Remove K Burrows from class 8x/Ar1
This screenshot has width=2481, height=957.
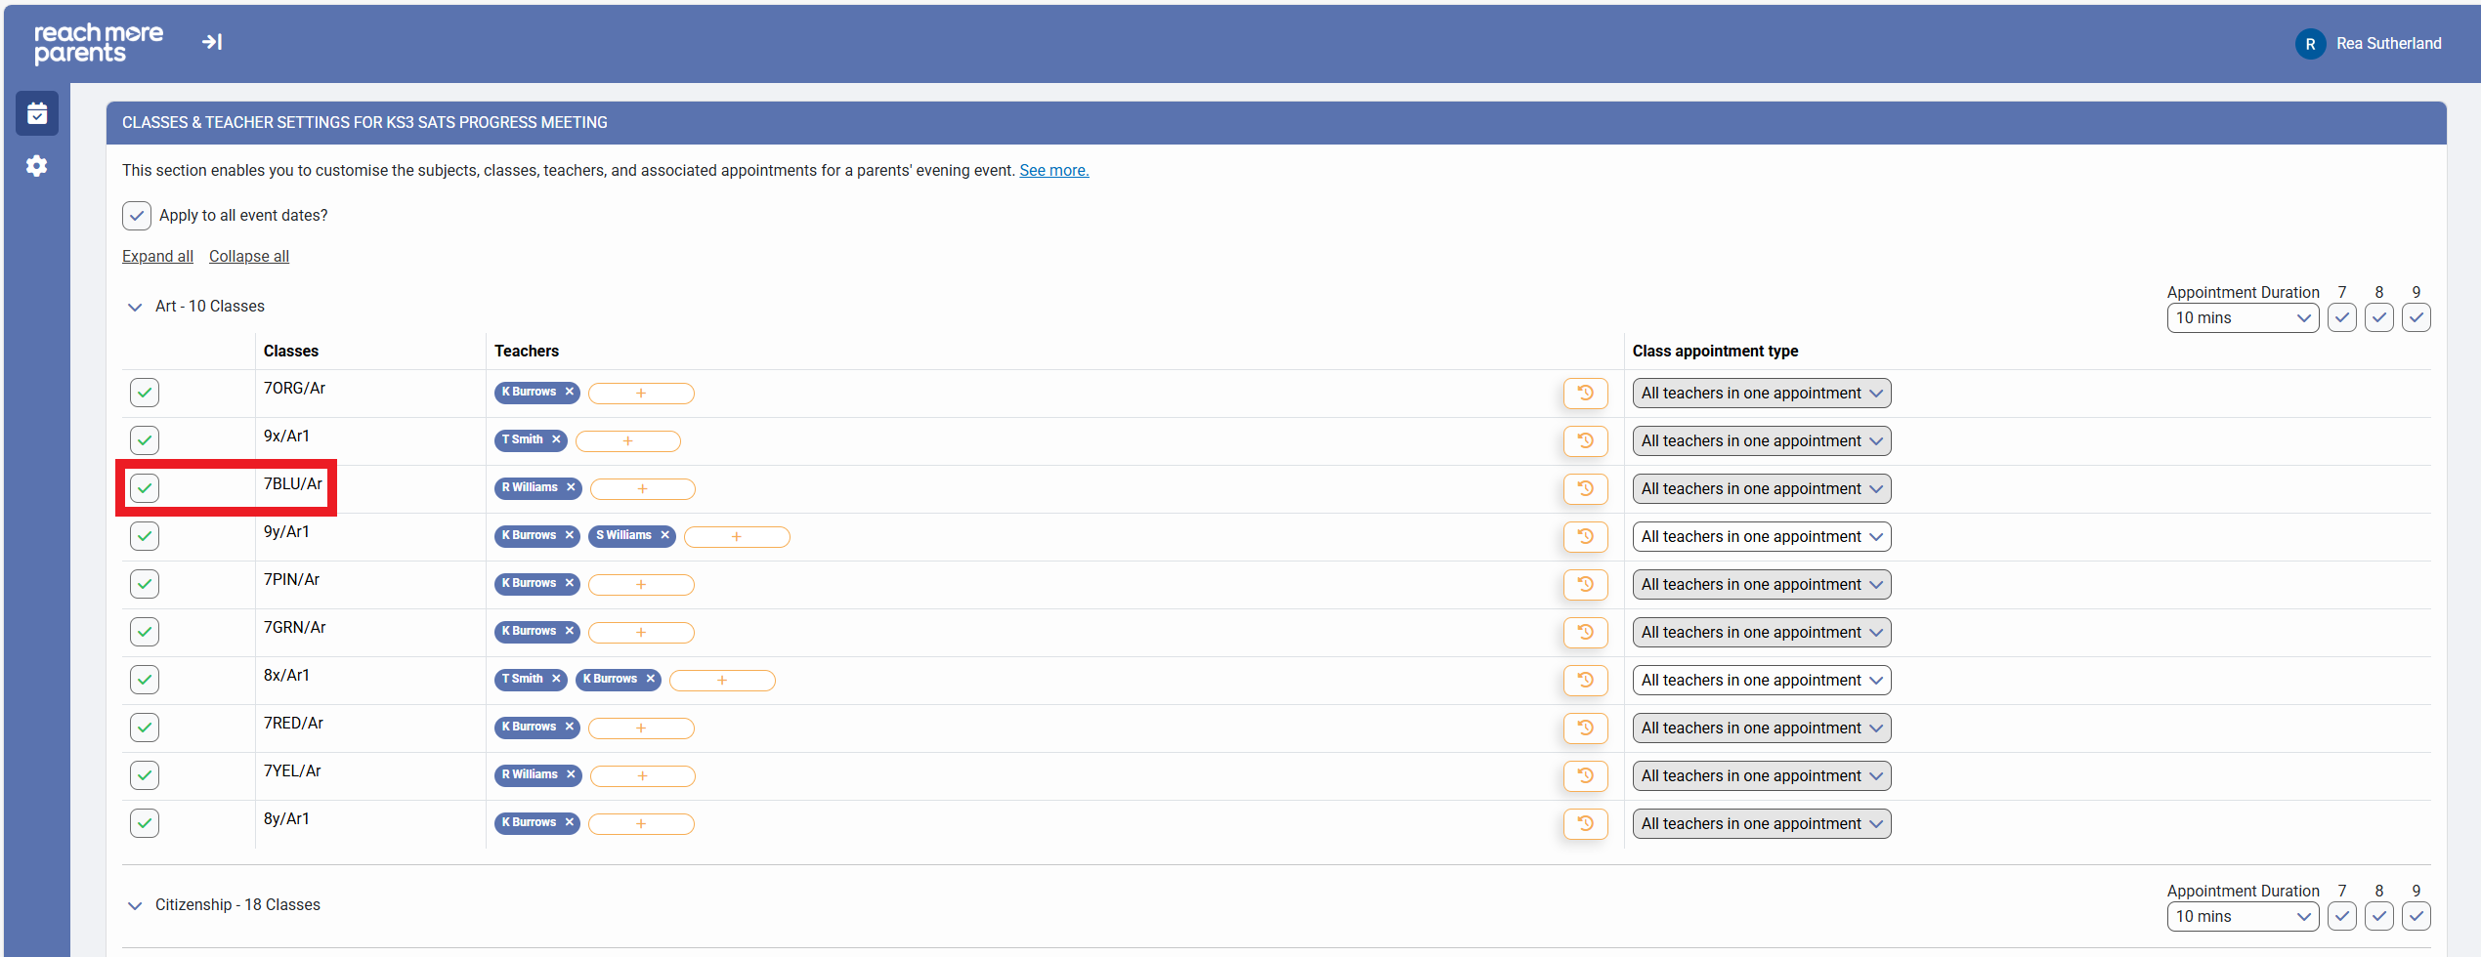pos(650,679)
